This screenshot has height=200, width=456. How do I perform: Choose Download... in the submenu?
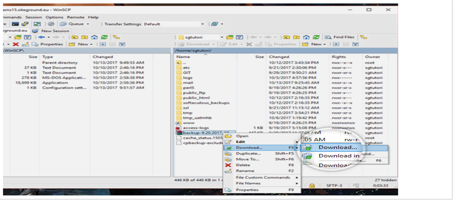click(338, 147)
